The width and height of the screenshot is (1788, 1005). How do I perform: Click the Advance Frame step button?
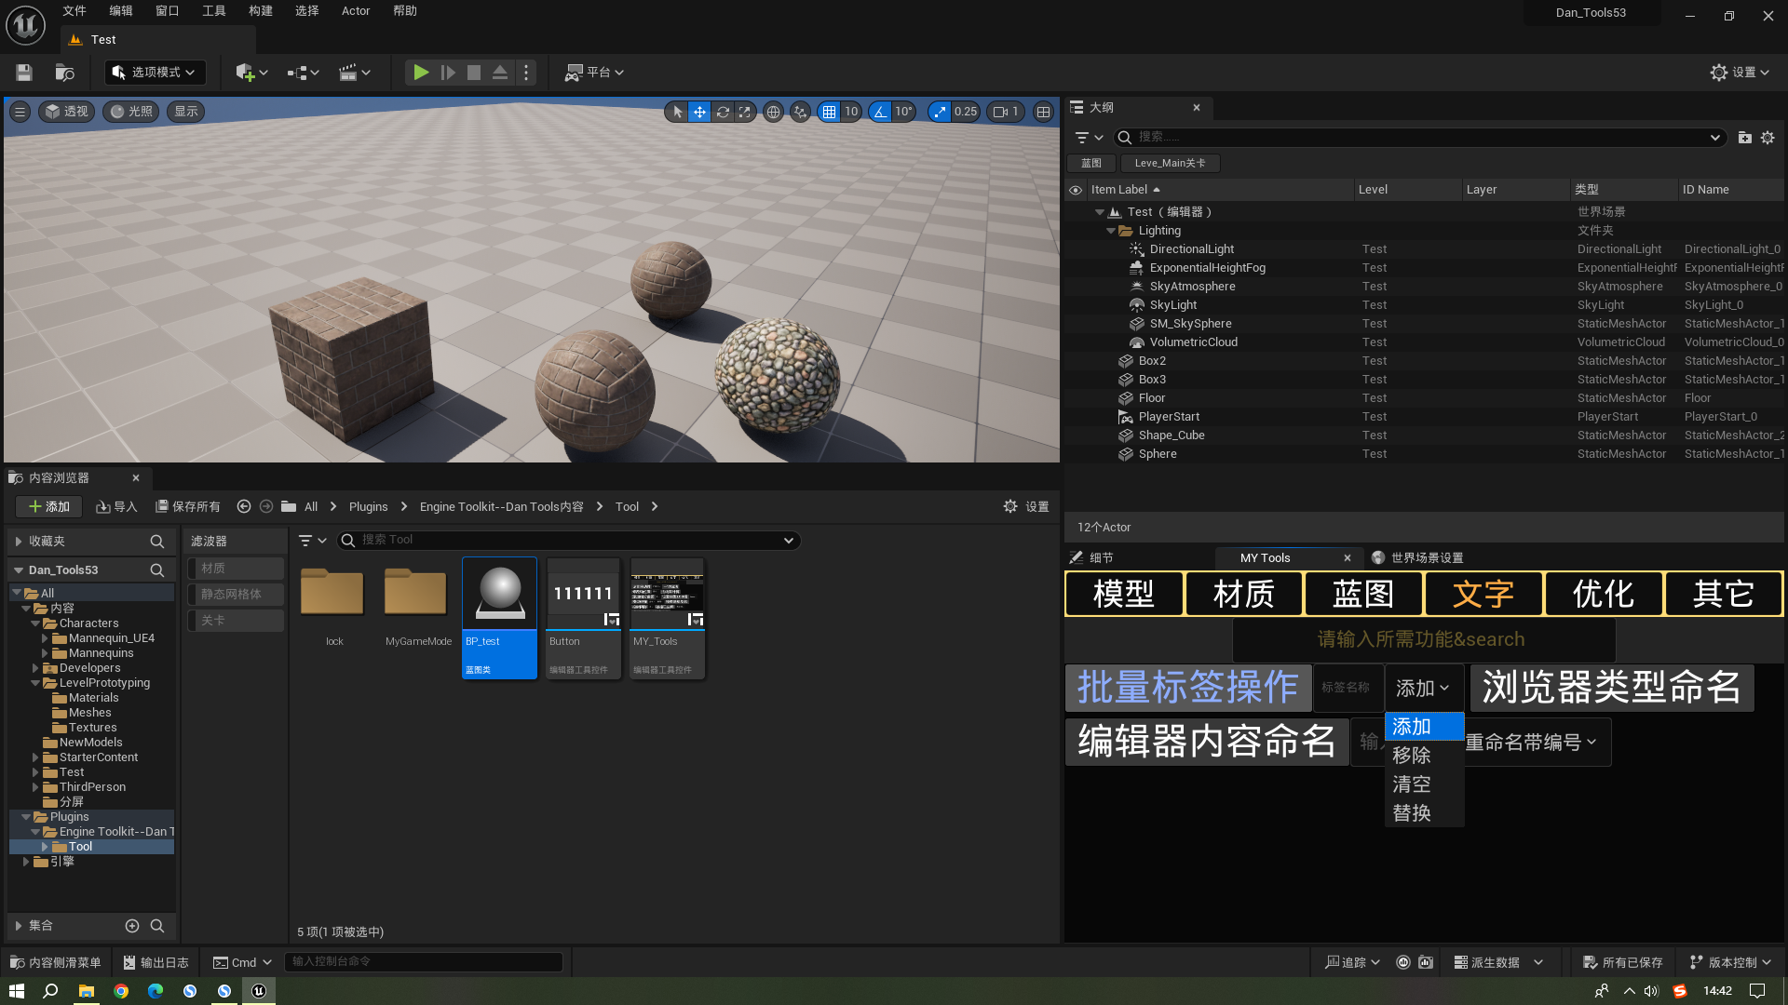[448, 73]
